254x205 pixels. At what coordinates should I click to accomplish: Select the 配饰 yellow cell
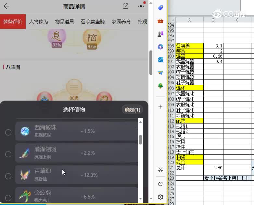point(190,121)
